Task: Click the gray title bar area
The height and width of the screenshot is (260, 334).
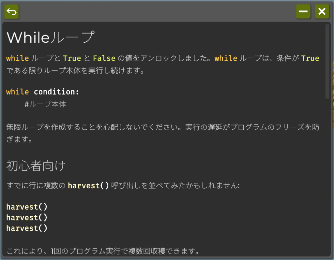Action: click(x=157, y=11)
